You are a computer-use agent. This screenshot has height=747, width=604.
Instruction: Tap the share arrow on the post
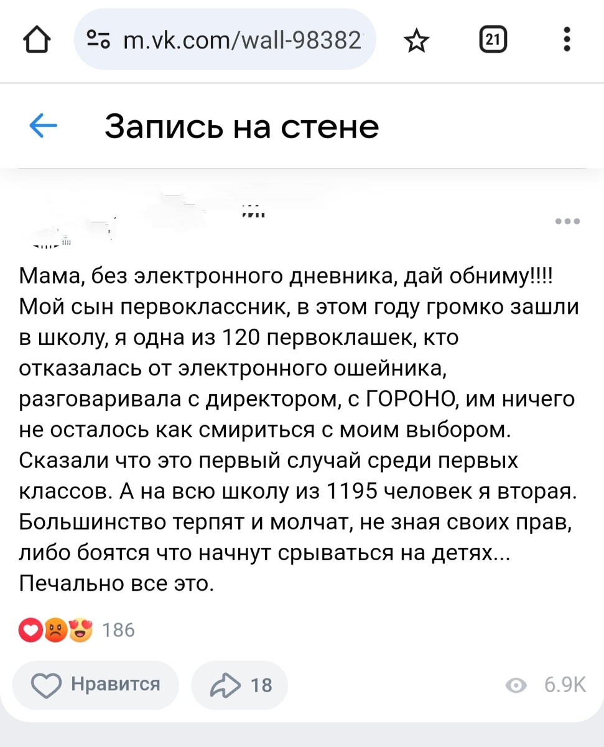(x=223, y=685)
